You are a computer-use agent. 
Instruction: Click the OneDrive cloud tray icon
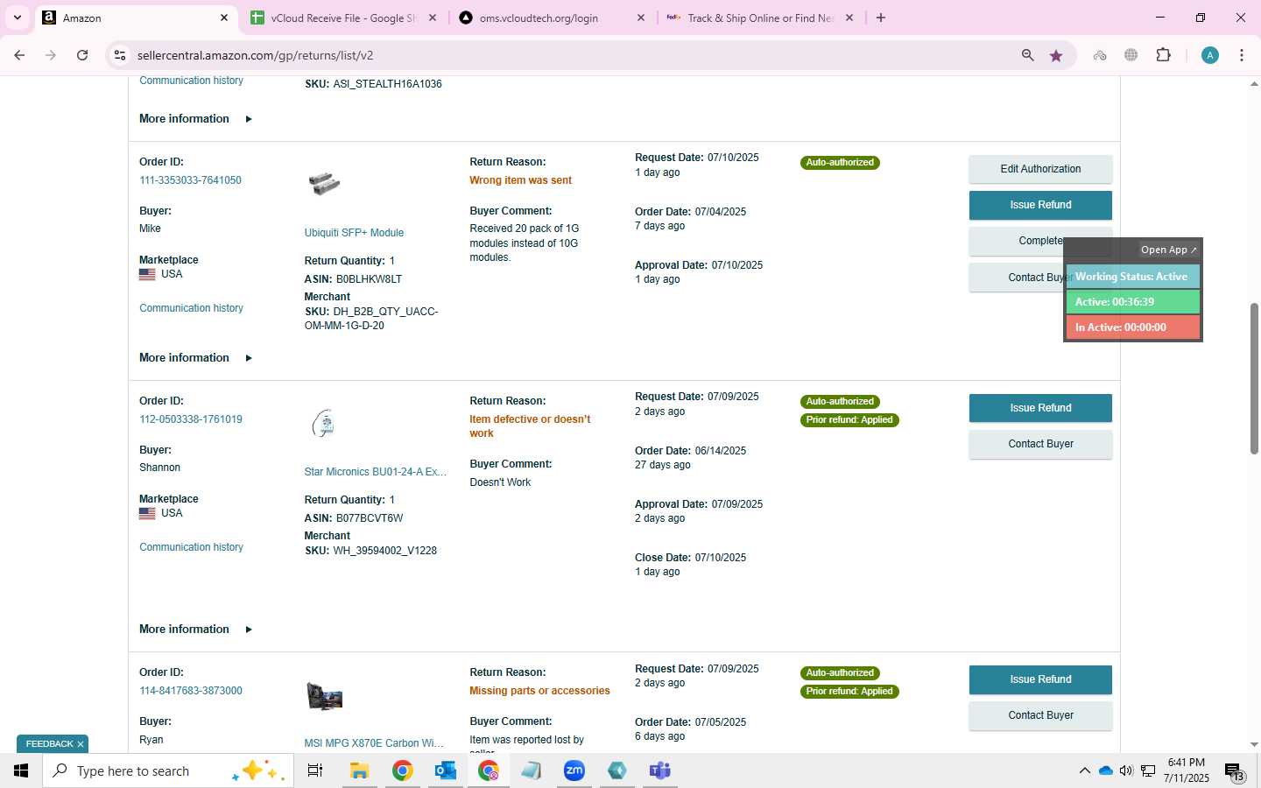(x=1105, y=770)
